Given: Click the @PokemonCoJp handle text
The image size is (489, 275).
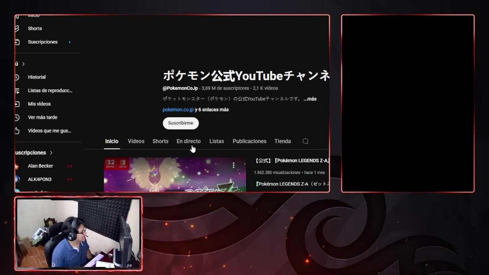Looking at the screenshot, I should point(180,88).
